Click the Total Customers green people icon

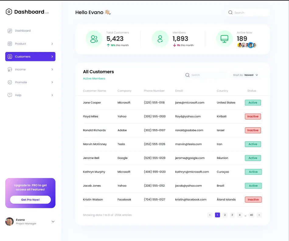tap(94, 39)
